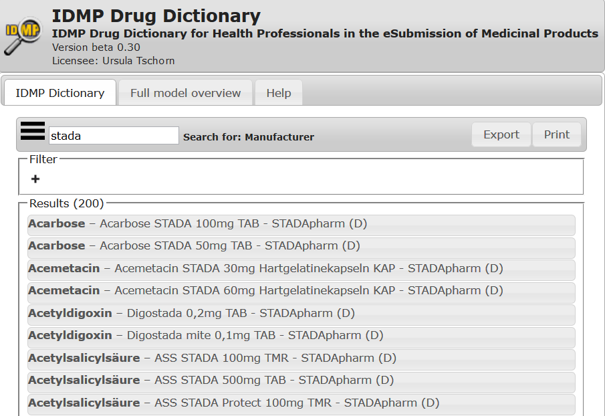Screen dimensions: 605x416
Task: Click 'Licensee: Ursula Tschorn' text
Action: [x=114, y=61]
